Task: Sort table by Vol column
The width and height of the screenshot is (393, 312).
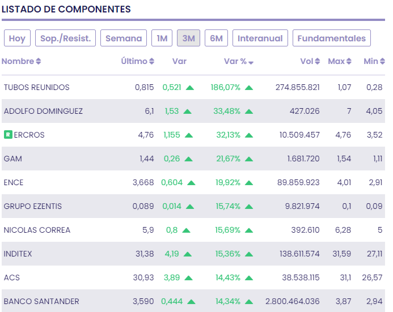Action: (310, 61)
